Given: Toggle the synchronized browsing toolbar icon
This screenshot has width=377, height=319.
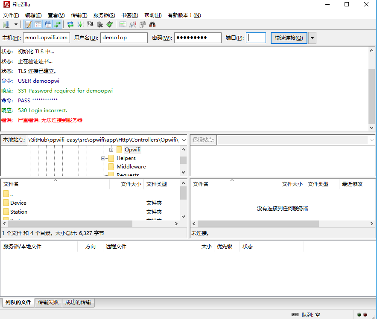Looking at the screenshot, I should click(143, 24).
